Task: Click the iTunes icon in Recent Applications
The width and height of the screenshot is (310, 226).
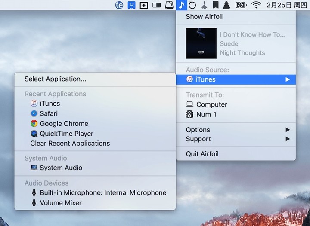Action: [x=34, y=104]
